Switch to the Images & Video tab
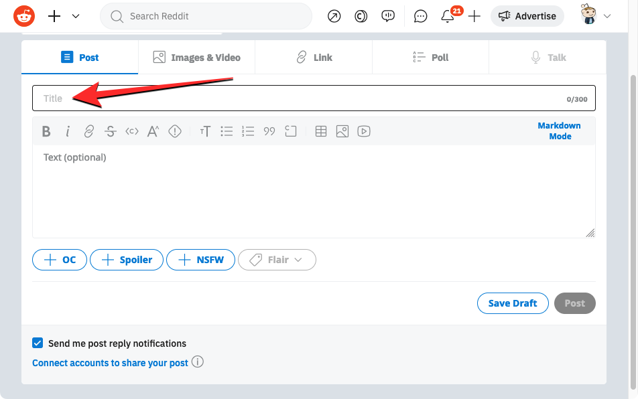 tap(196, 58)
